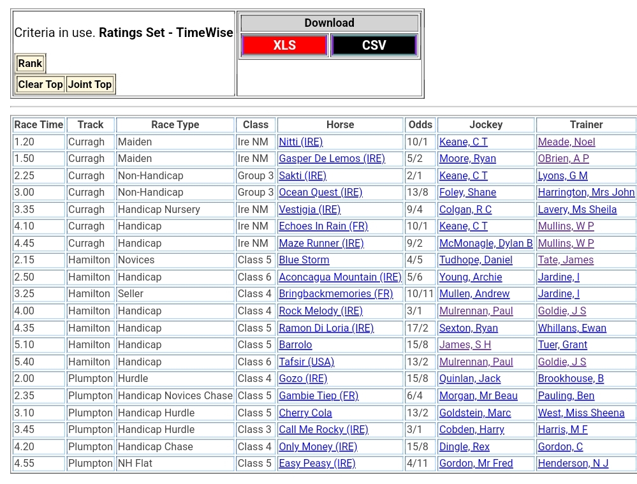This screenshot has height=484, width=637.
Task: Click jockey Quinlan, Jack
Action: tap(469, 379)
